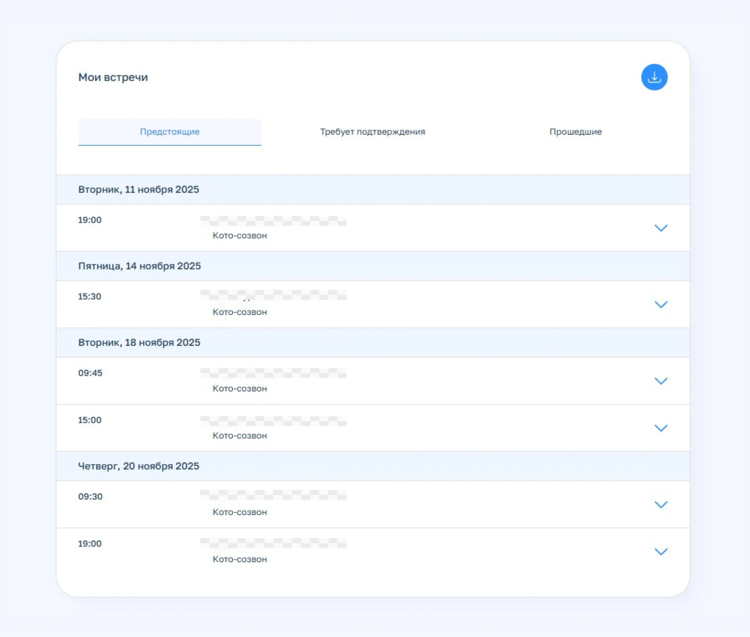Screen dimensions: 750x637
Task: Go to the Прошедшие tab
Action: tap(575, 132)
